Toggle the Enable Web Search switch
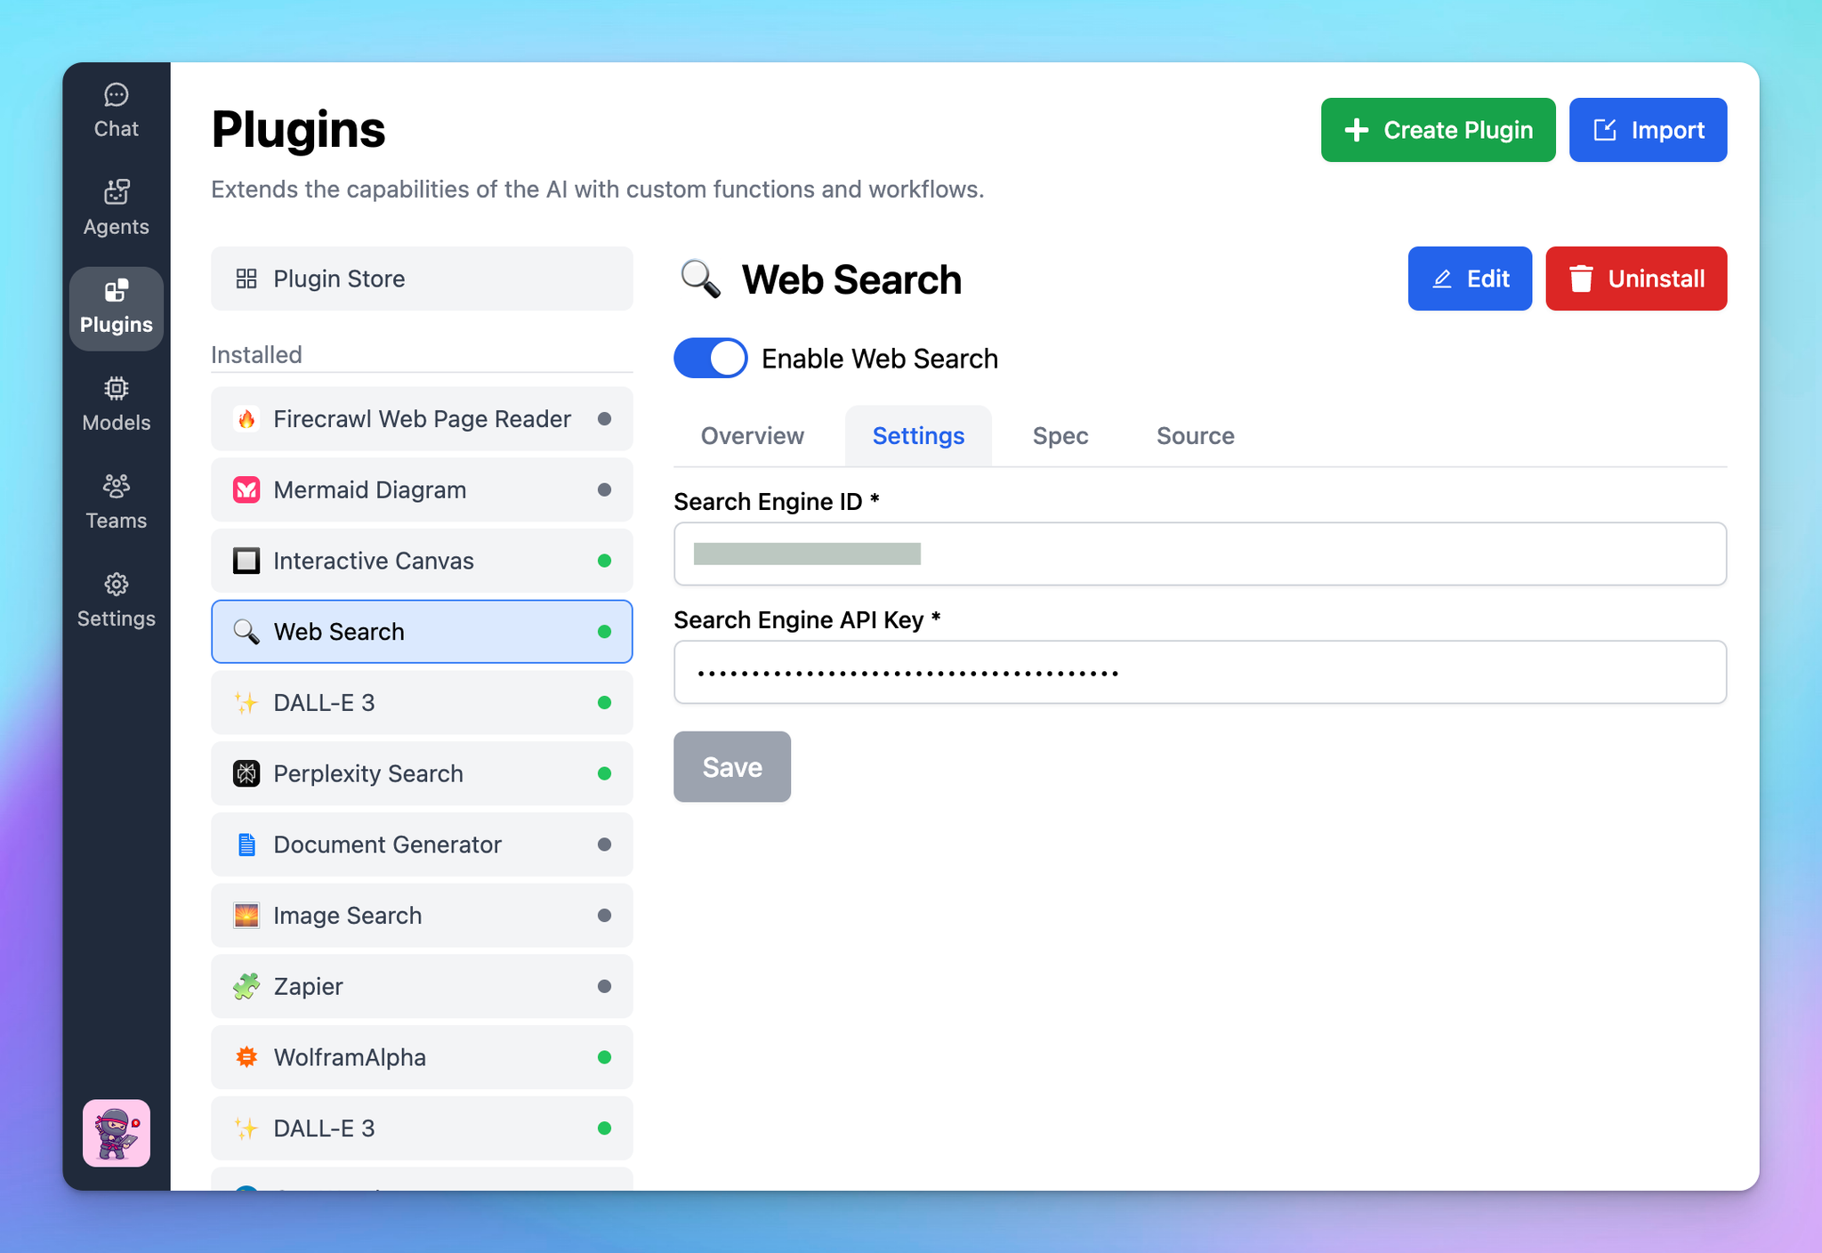Image resolution: width=1822 pixels, height=1253 pixels. [x=710, y=359]
